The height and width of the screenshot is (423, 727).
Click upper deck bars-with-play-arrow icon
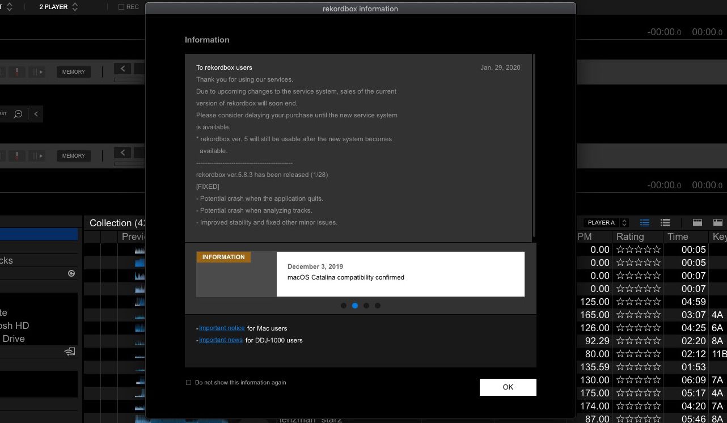(x=37, y=72)
